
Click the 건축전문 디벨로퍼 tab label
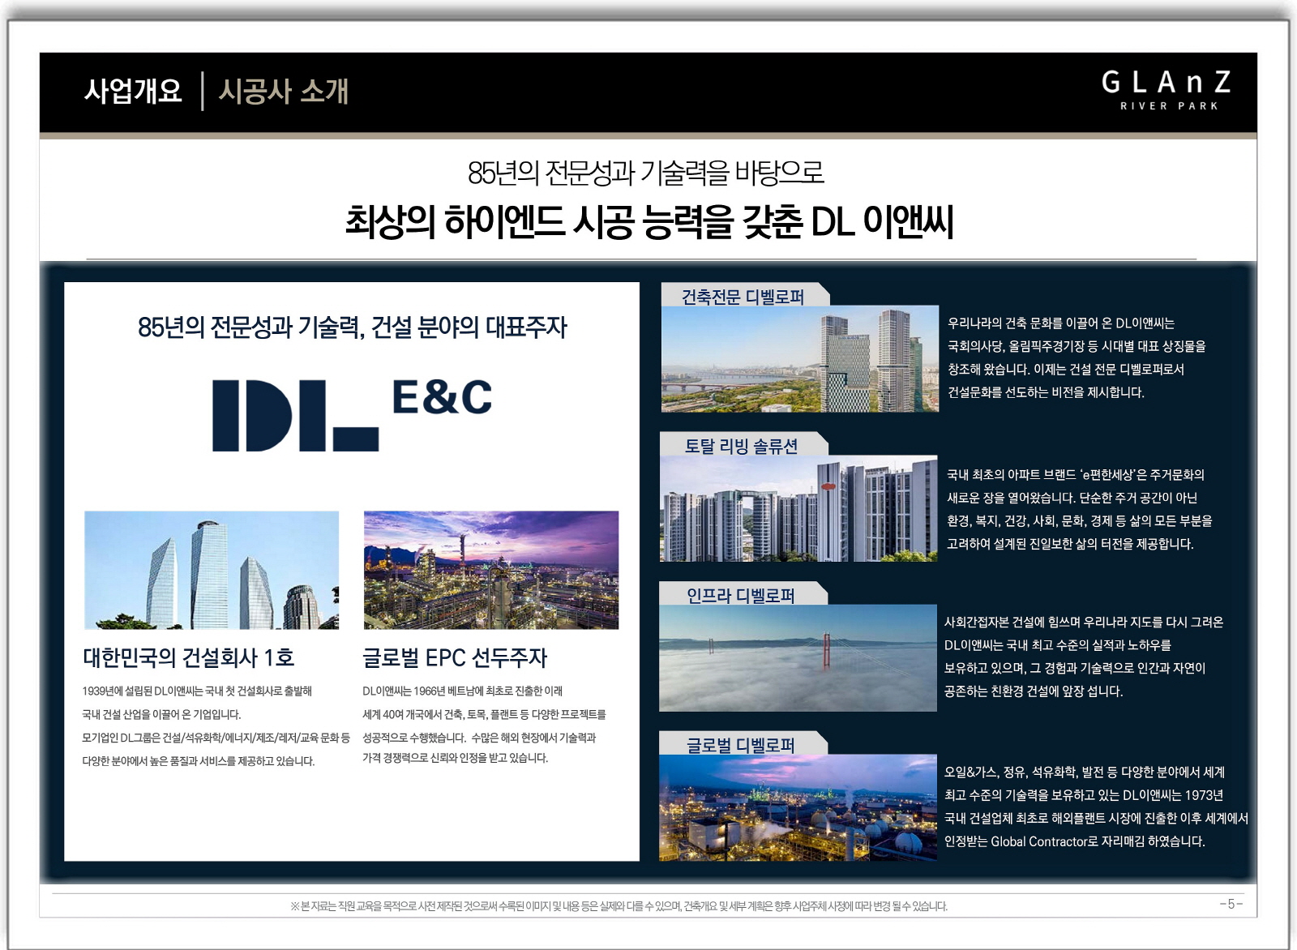743,297
